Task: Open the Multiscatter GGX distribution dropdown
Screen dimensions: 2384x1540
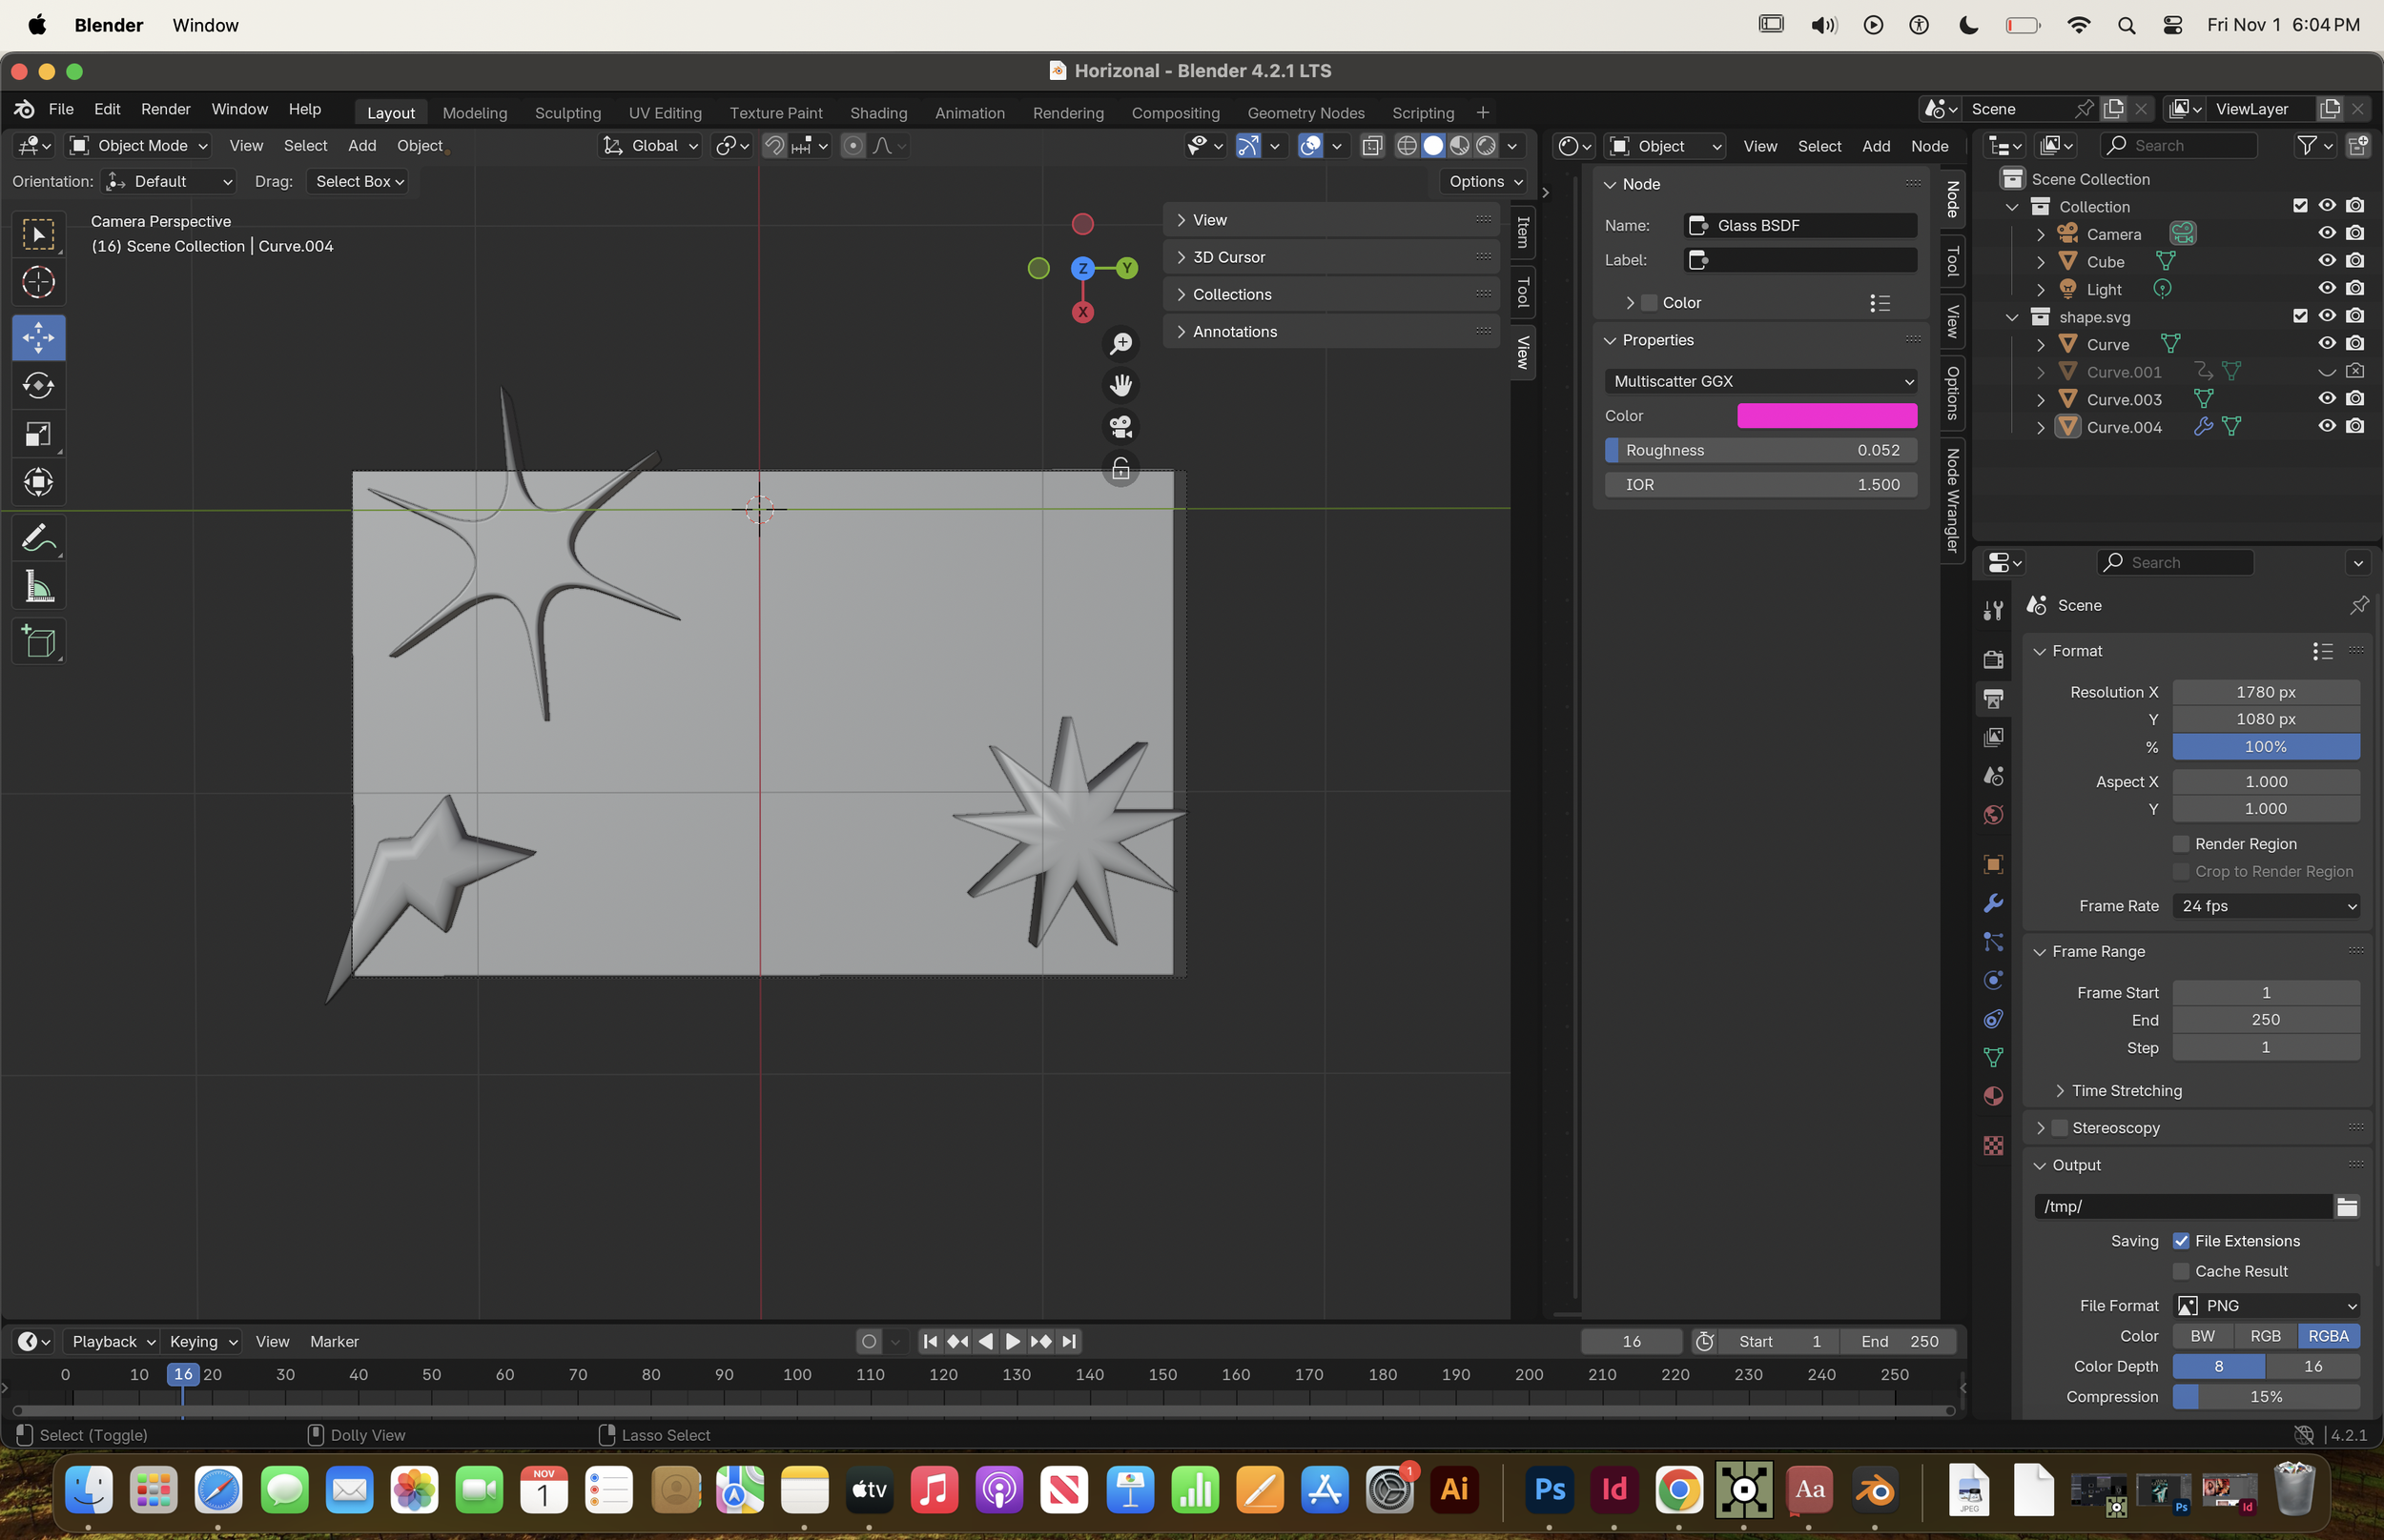Action: coord(1760,381)
